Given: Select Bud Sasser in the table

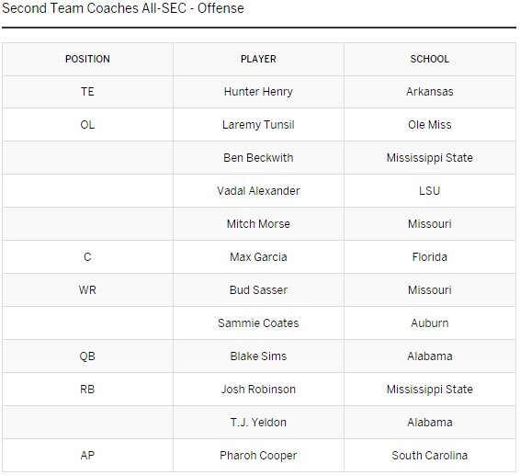Looking at the screenshot, I should coord(258,290).
